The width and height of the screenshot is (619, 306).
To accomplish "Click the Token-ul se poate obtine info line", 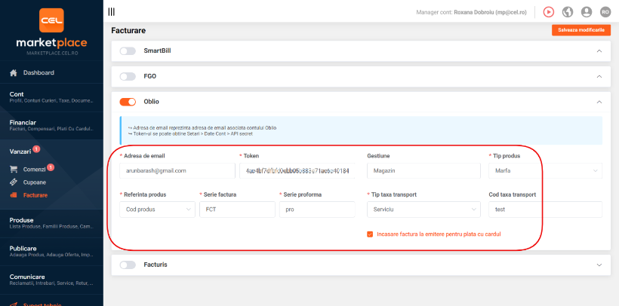I will (x=190, y=134).
